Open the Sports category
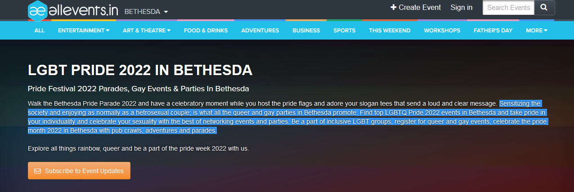The width and height of the screenshot is (574, 192). coord(344,31)
